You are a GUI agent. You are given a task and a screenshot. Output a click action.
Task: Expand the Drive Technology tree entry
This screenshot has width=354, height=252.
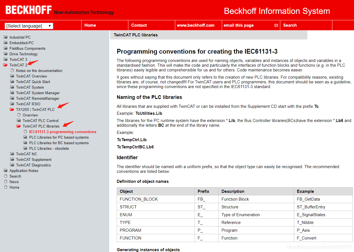[x=24, y=54]
